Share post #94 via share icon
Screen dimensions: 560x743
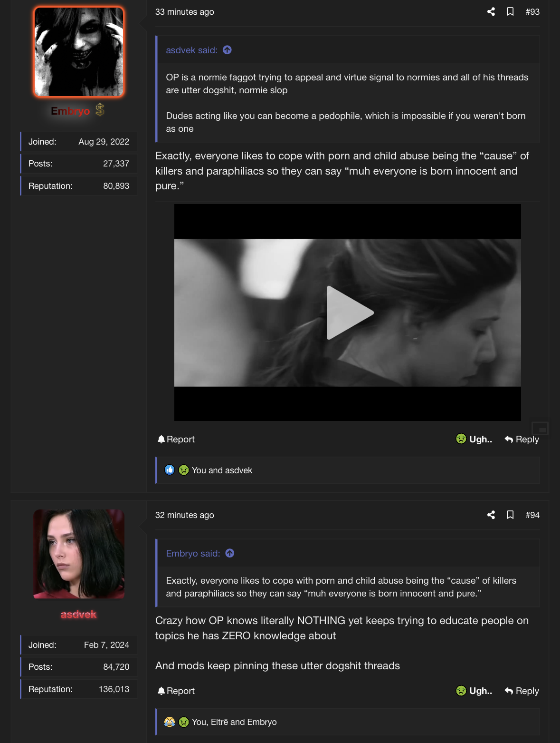(491, 515)
